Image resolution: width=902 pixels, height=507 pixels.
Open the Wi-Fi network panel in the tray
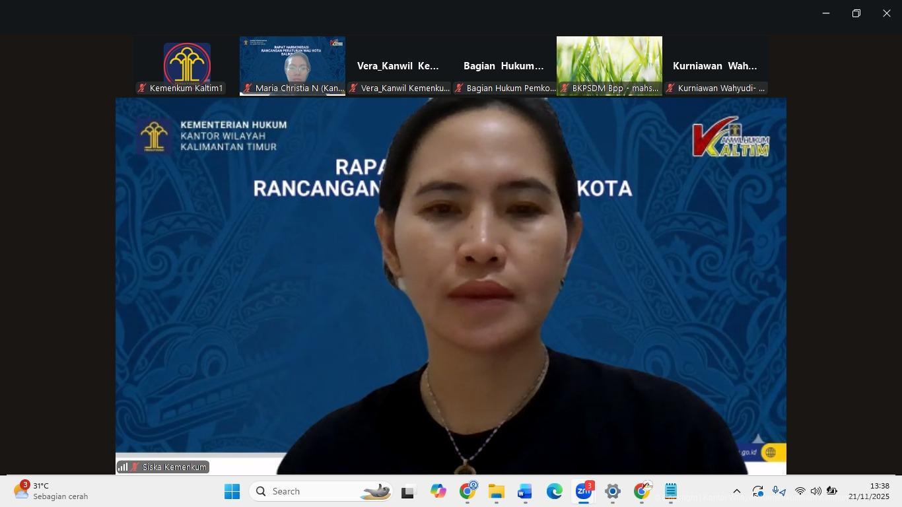800,491
